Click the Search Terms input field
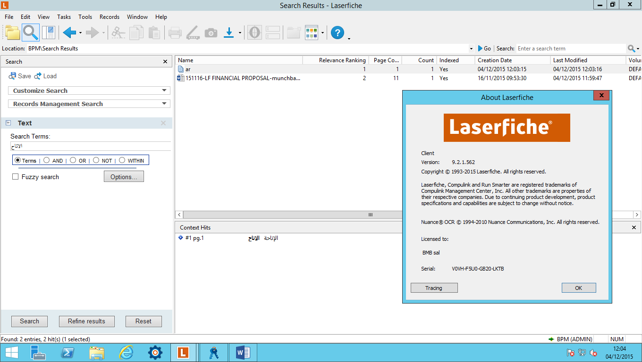This screenshot has width=642, height=362. (x=91, y=146)
